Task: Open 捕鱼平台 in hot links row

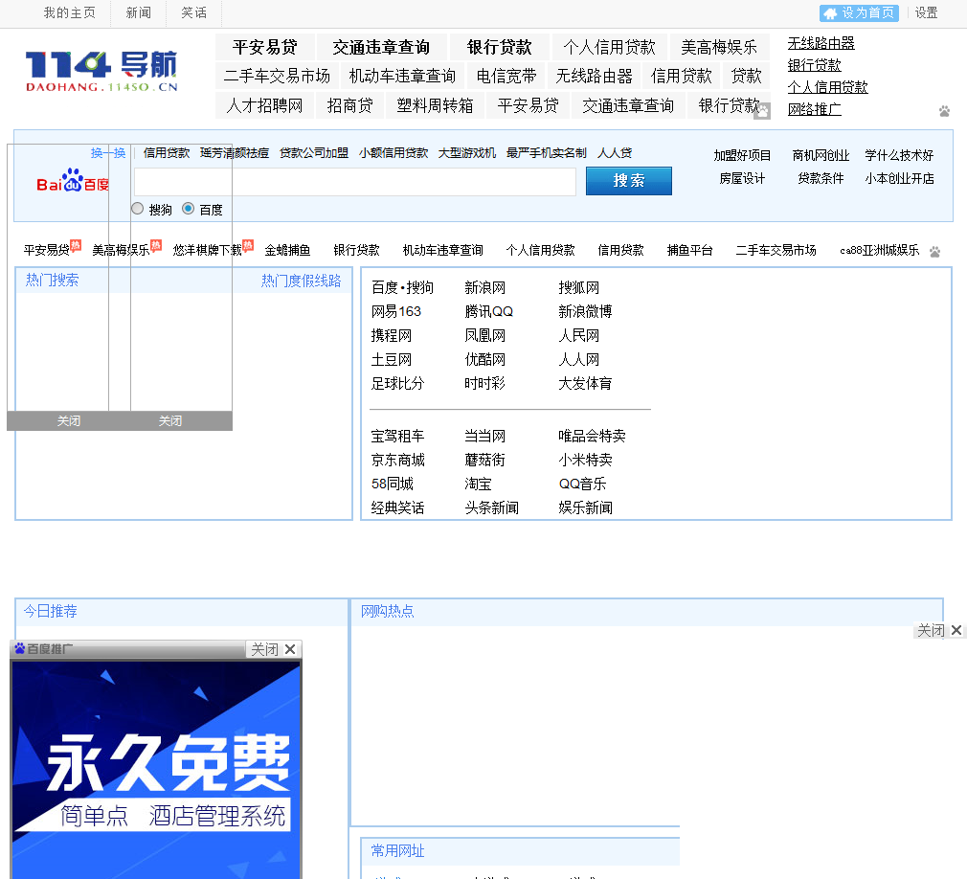Action: coord(690,250)
